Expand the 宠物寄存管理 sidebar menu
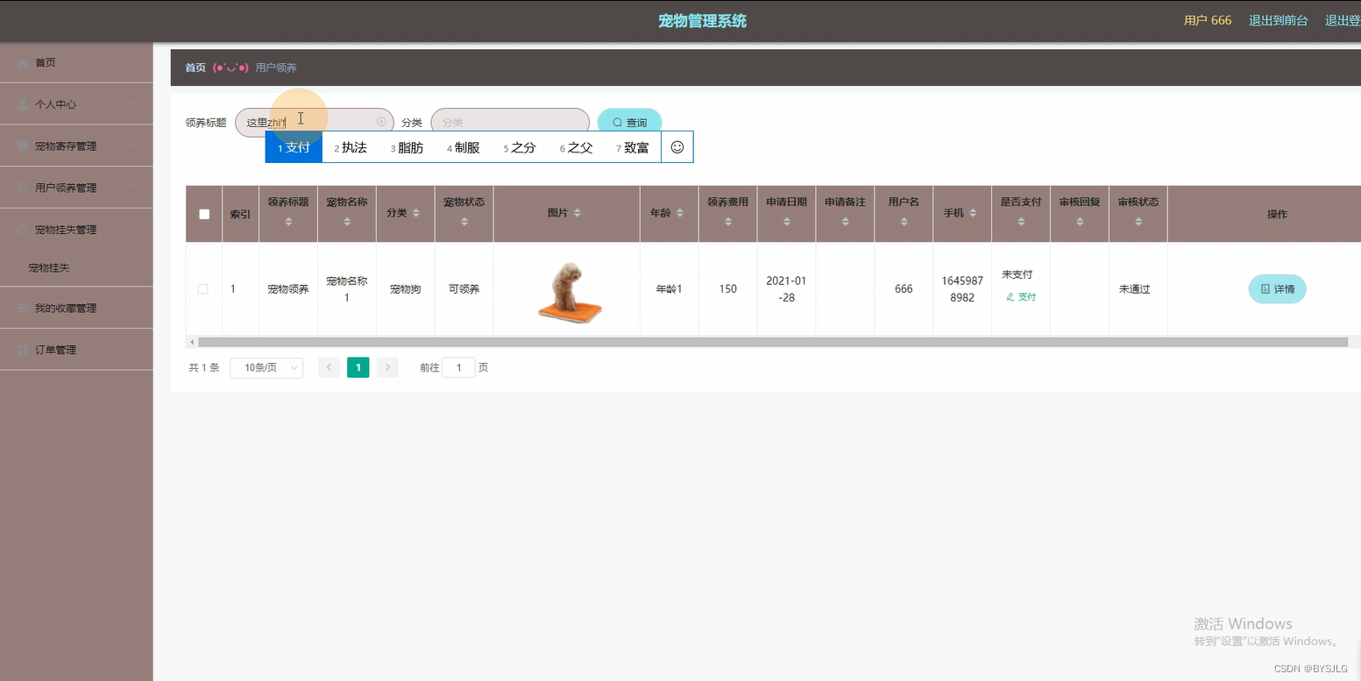The width and height of the screenshot is (1361, 681). click(x=76, y=146)
